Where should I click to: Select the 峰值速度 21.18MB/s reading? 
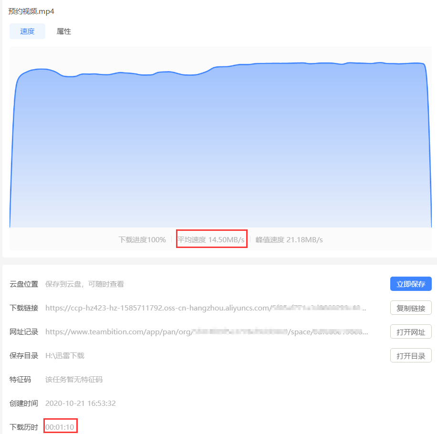(289, 240)
